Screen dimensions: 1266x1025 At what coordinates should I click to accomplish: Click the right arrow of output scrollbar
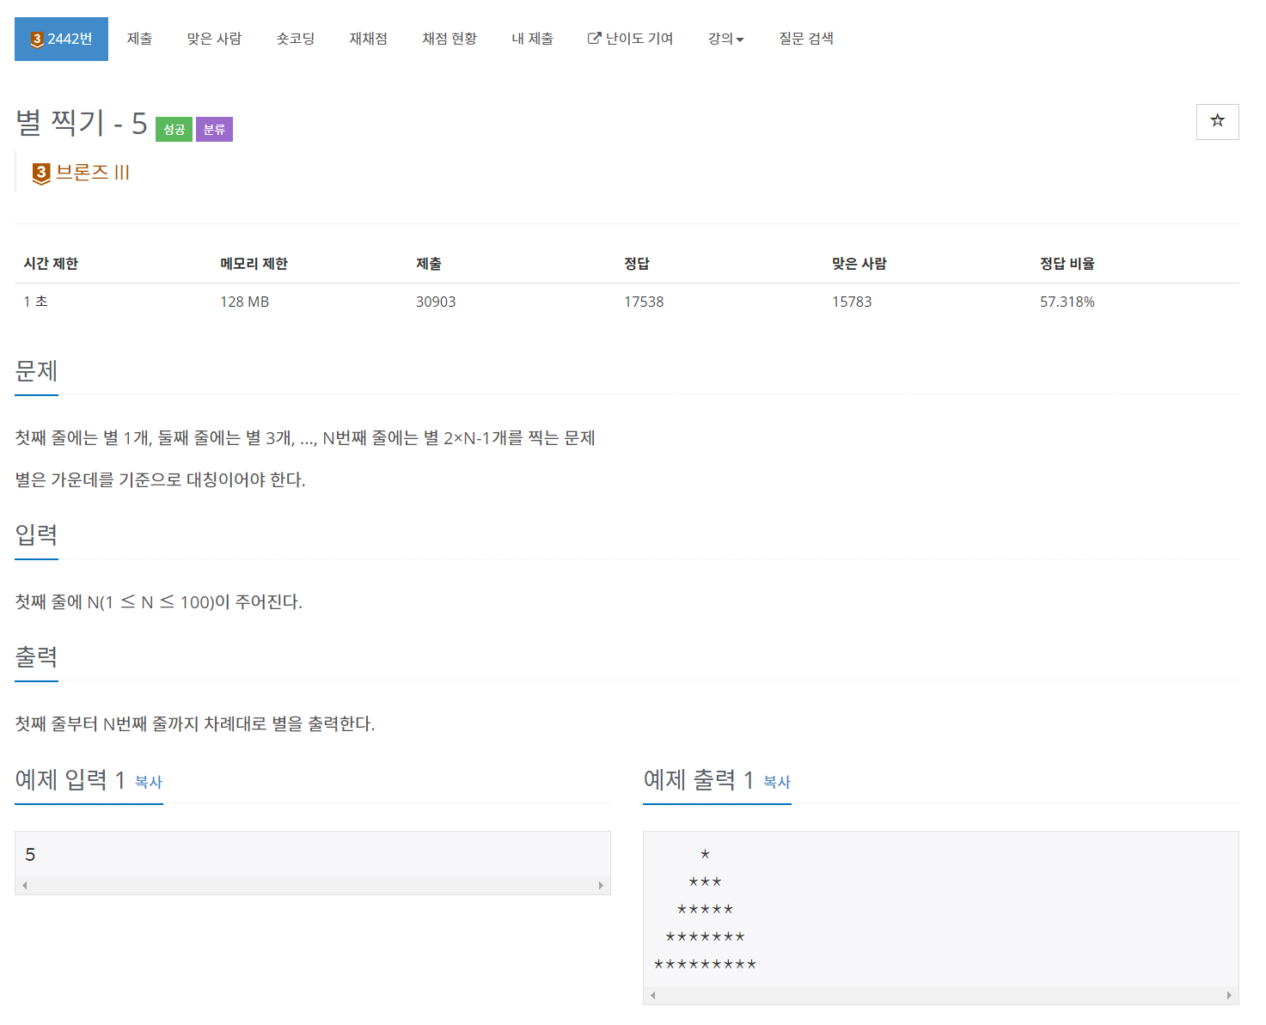[1229, 995]
